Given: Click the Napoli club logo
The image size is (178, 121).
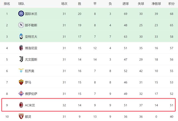Looking at the screenshot, I should coord(21,25).
